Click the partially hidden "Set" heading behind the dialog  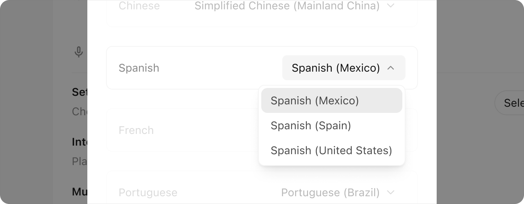pyautogui.click(x=80, y=92)
